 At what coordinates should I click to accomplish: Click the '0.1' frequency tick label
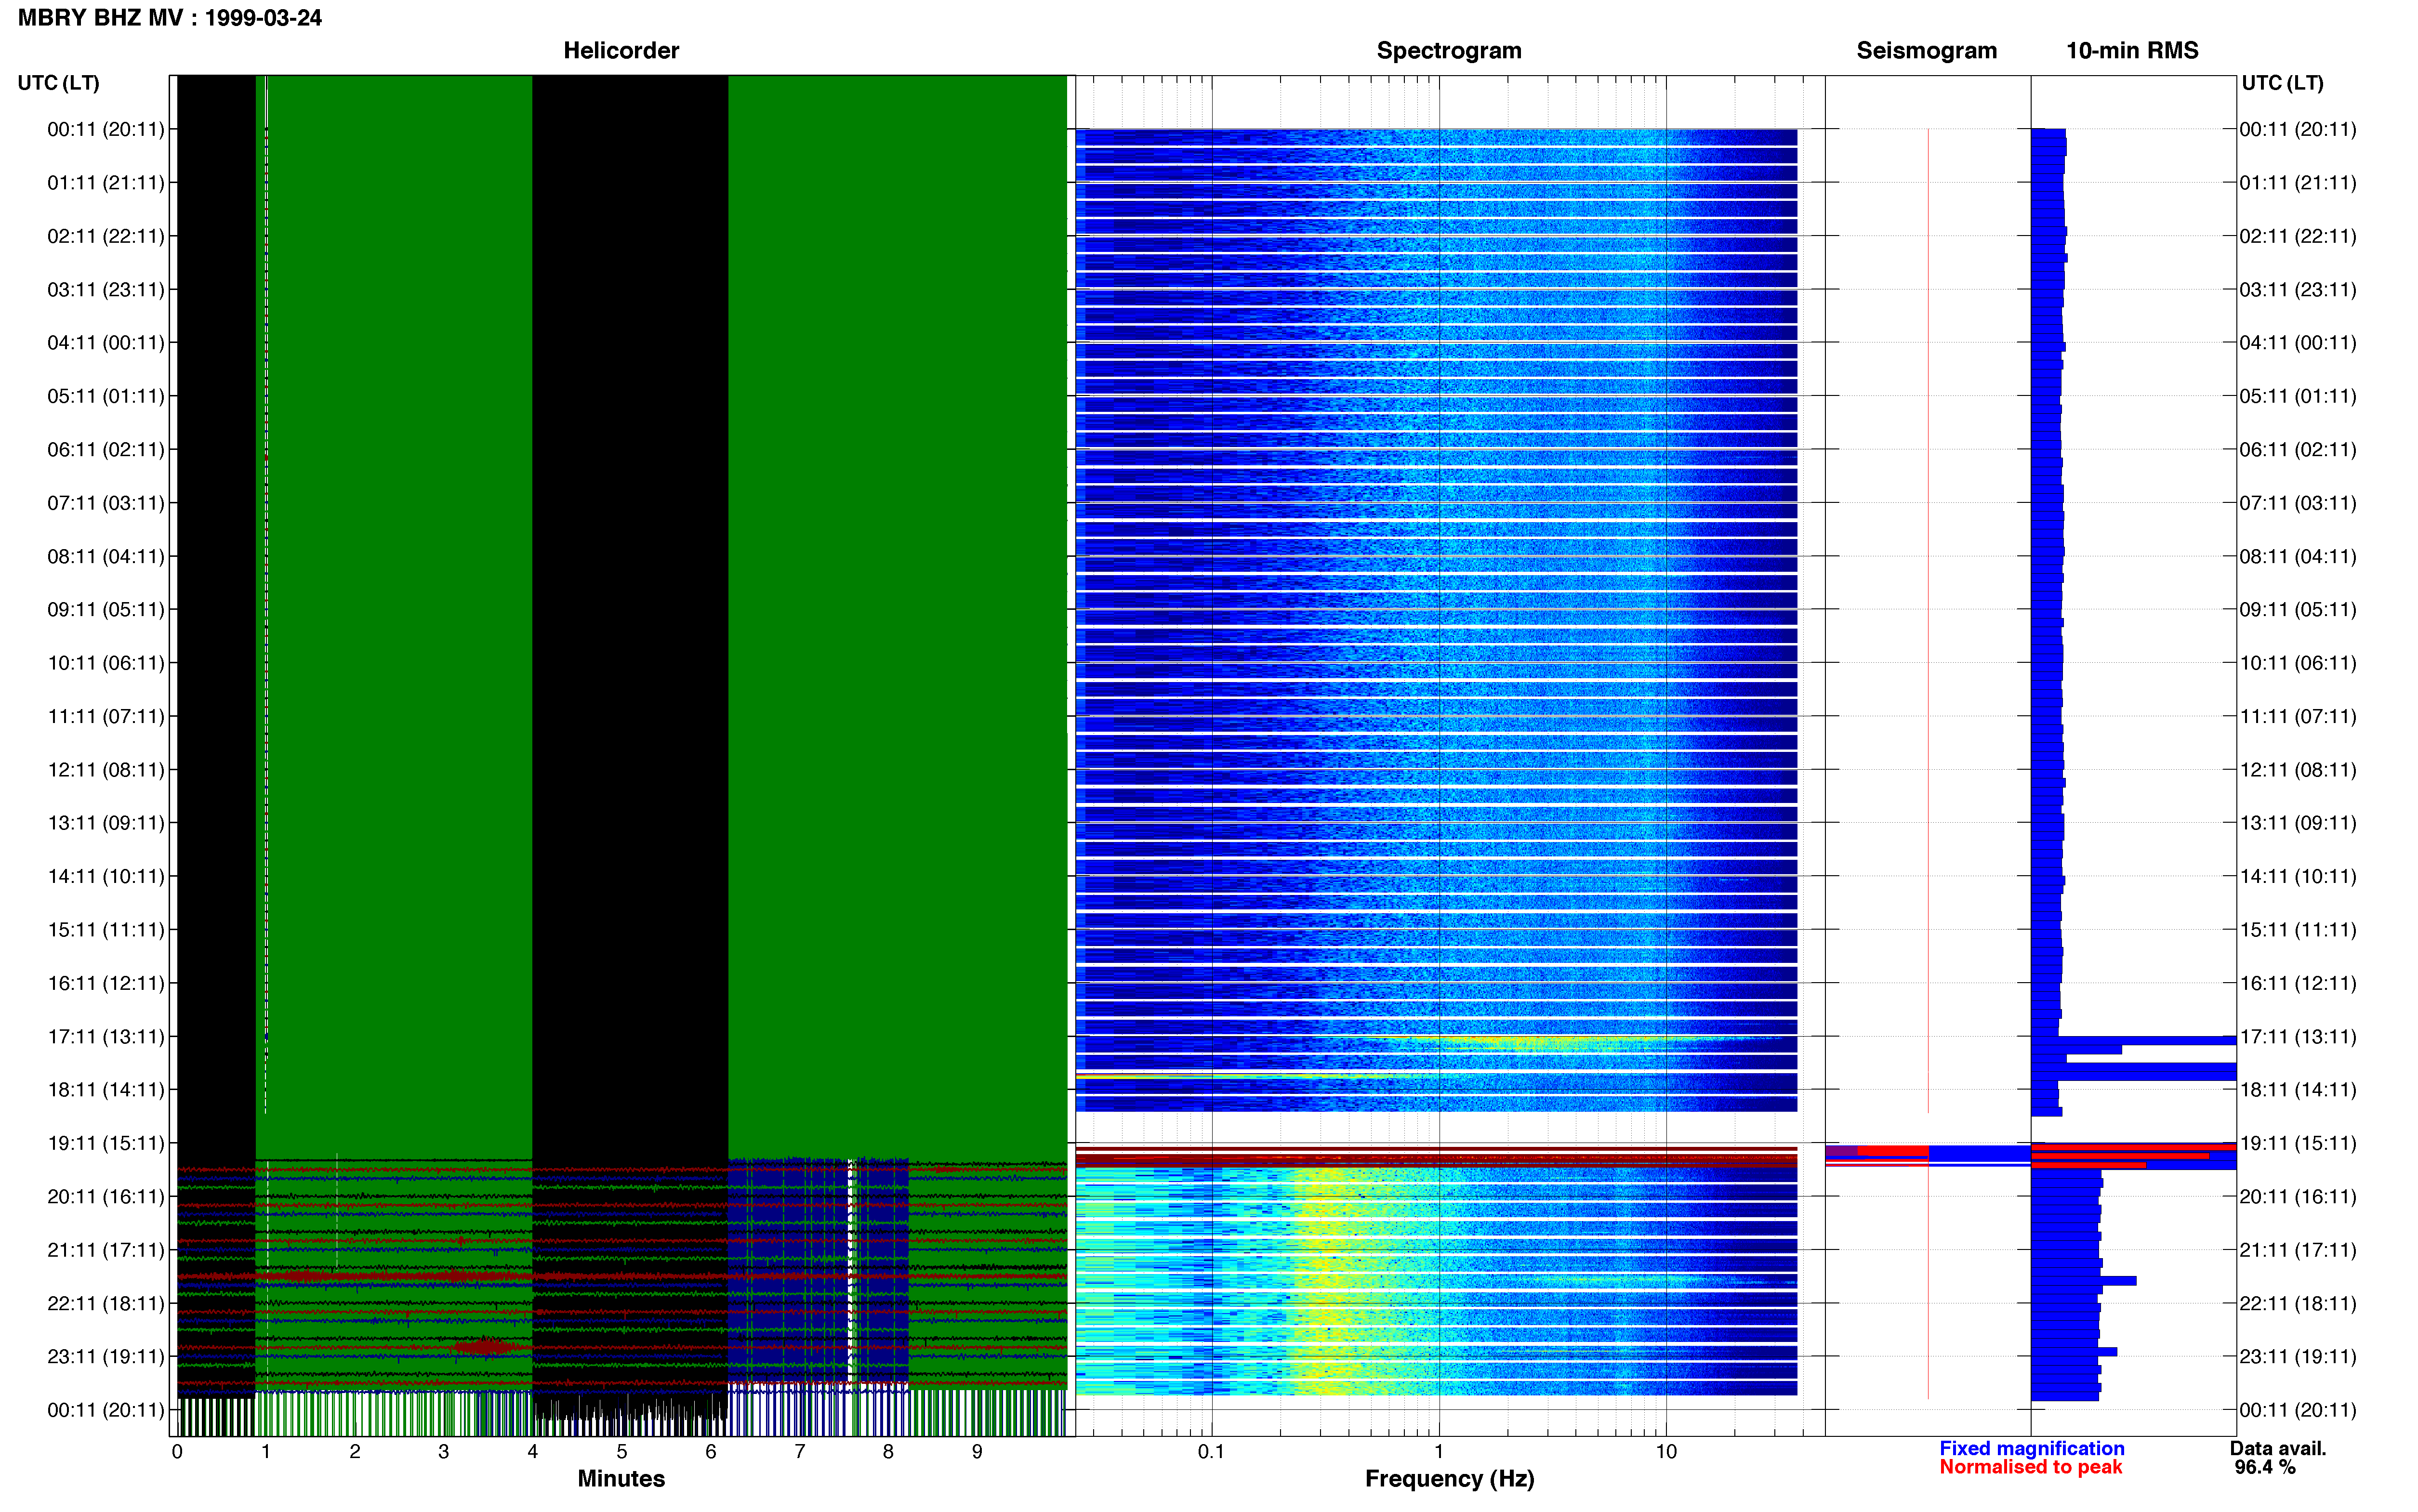click(1211, 1451)
